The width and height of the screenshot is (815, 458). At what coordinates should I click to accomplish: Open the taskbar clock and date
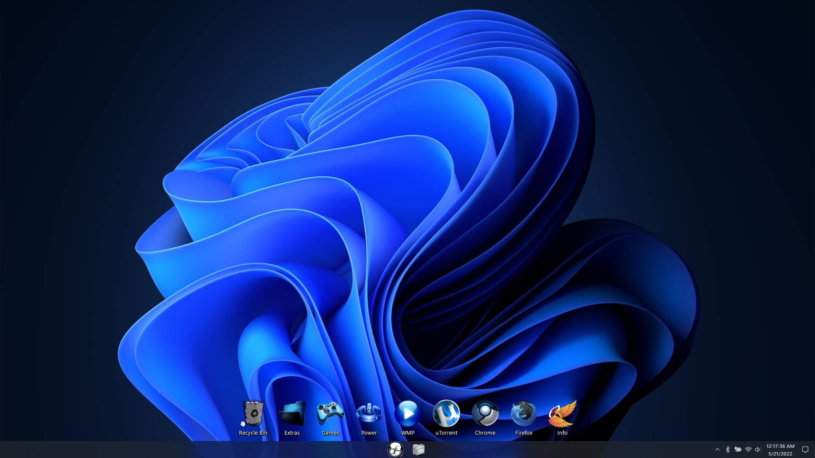[x=780, y=450]
